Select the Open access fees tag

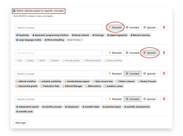103,81
